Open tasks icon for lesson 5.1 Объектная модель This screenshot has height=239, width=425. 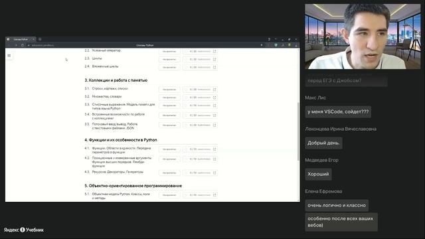coord(214,195)
